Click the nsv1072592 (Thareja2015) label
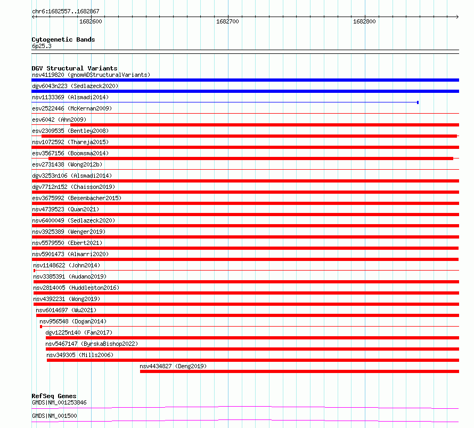Screen dimensions: 474x428 pos(70,142)
